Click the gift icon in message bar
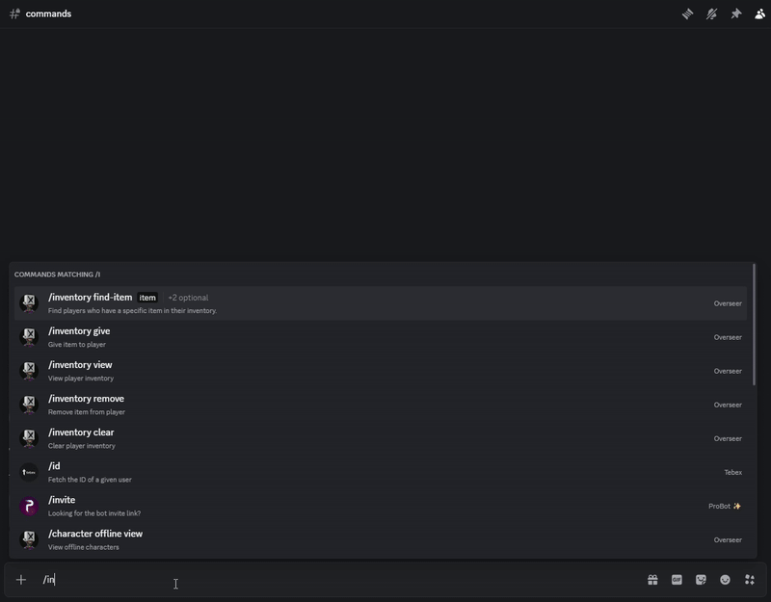 coord(652,580)
